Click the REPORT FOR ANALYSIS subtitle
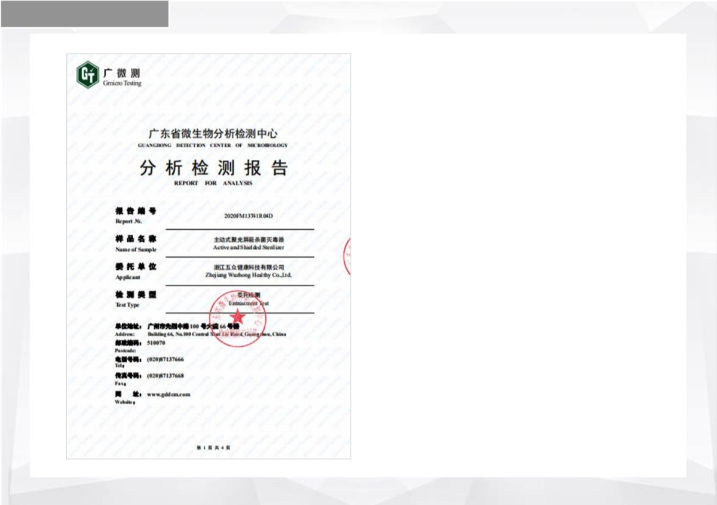The height and width of the screenshot is (505, 717). (213, 183)
